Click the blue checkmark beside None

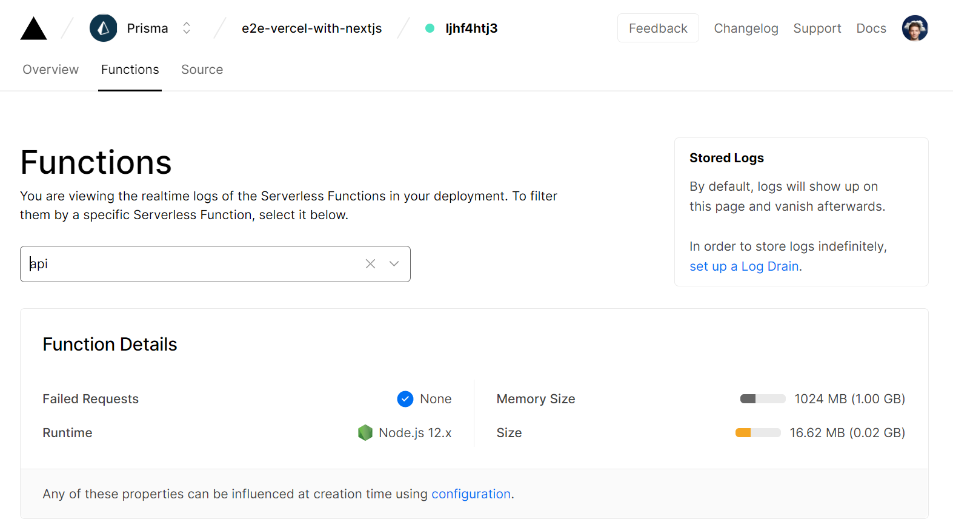(x=405, y=399)
